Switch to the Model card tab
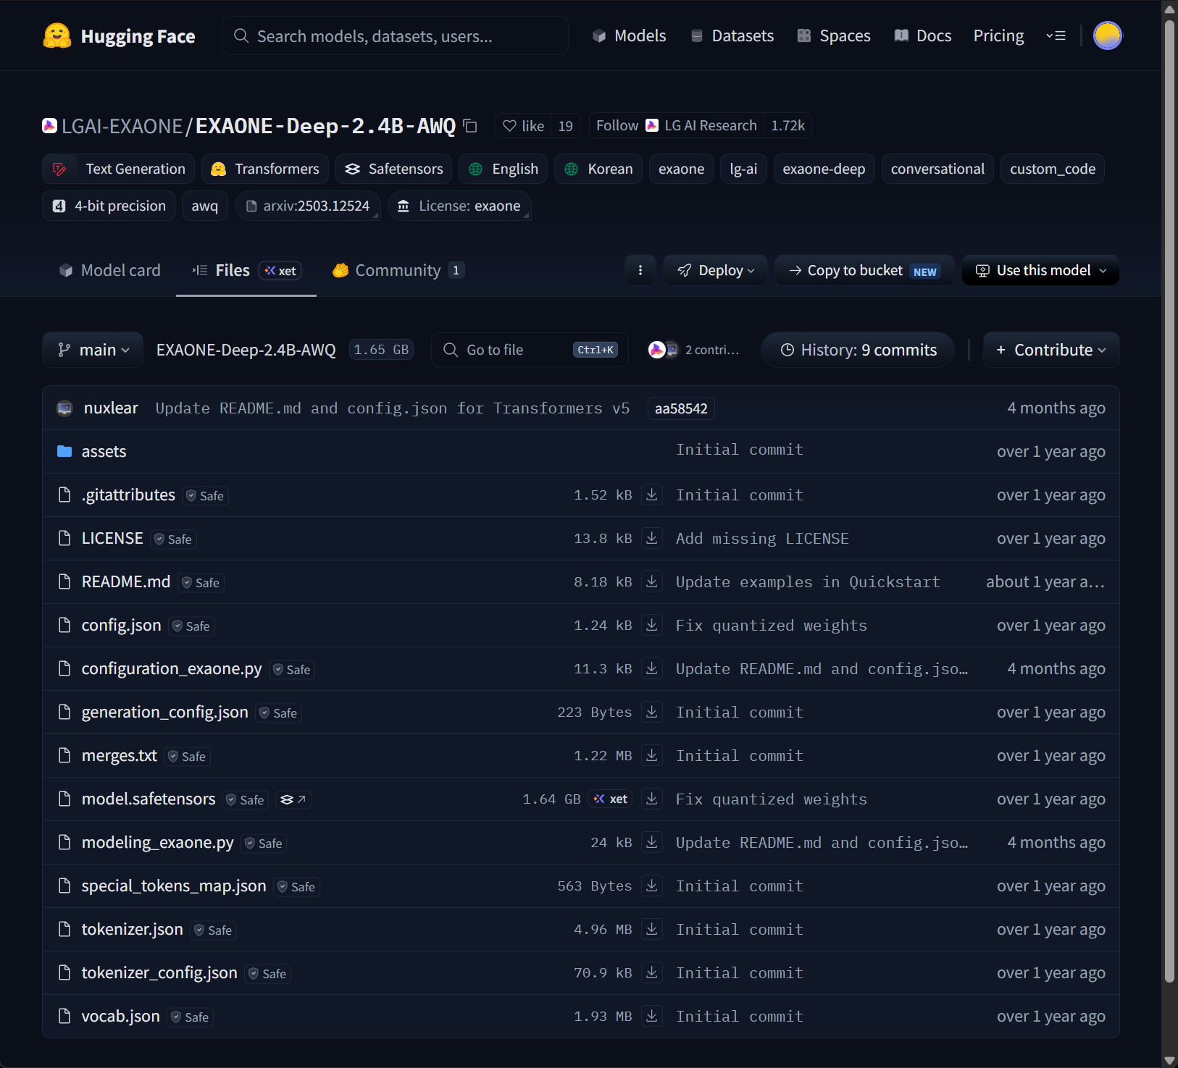 (x=109, y=270)
